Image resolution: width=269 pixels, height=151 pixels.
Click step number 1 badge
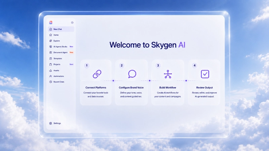pyautogui.click(x=87, y=65)
